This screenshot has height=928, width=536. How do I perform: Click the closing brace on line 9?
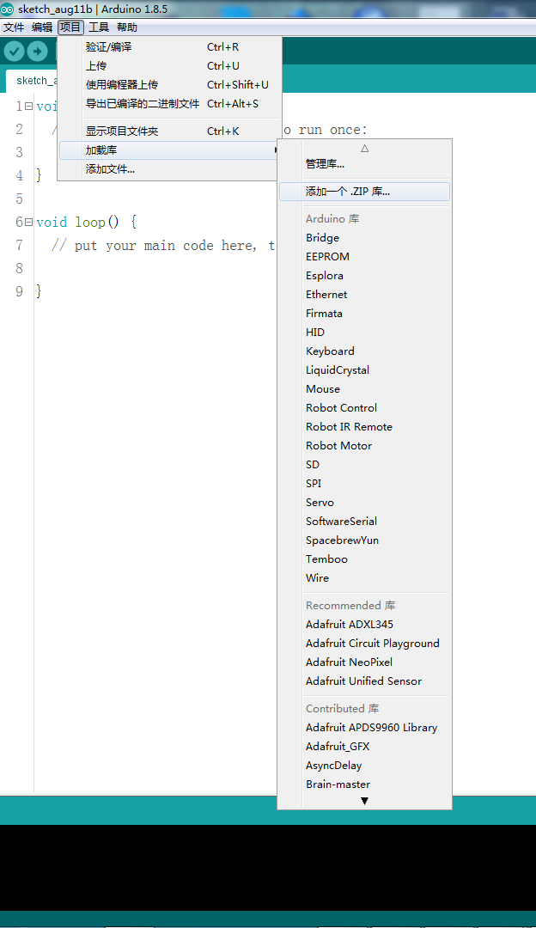tap(39, 292)
